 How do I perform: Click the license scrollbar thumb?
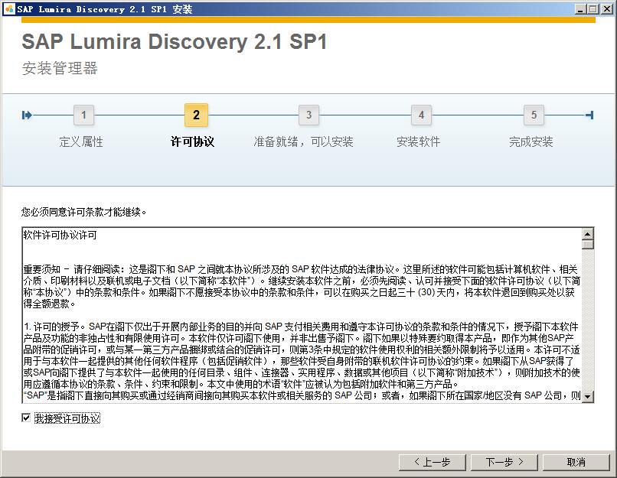pos(587,245)
